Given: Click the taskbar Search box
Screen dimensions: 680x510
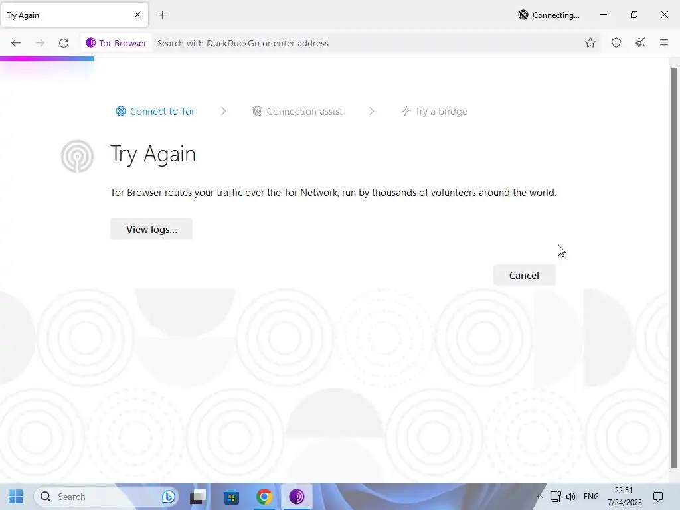Looking at the screenshot, I should click(106, 497).
